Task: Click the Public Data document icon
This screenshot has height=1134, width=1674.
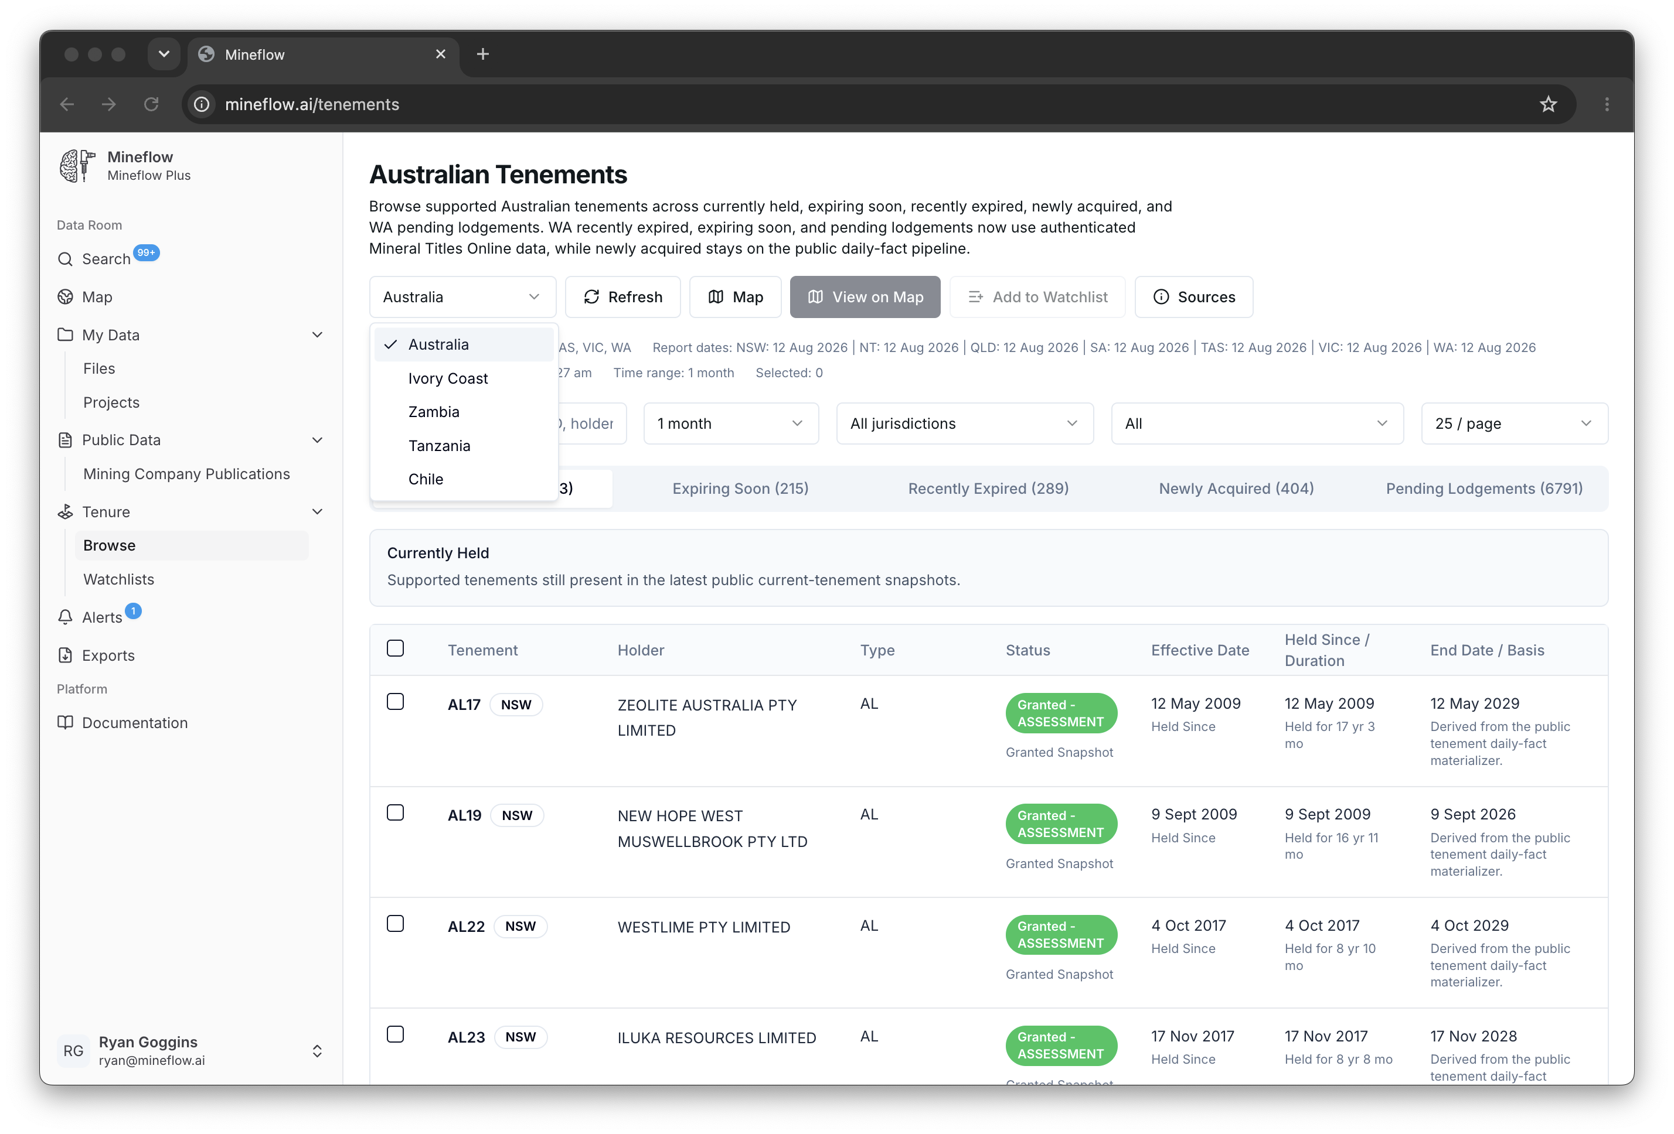Action: (66, 440)
